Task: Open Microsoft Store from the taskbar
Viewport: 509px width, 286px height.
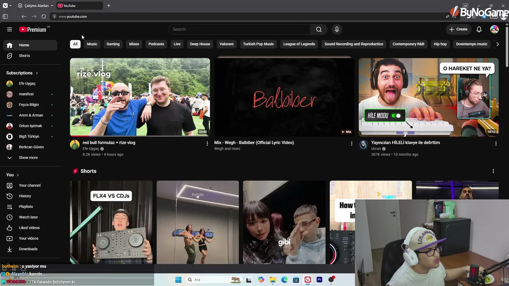Action: pyautogui.click(x=296, y=280)
